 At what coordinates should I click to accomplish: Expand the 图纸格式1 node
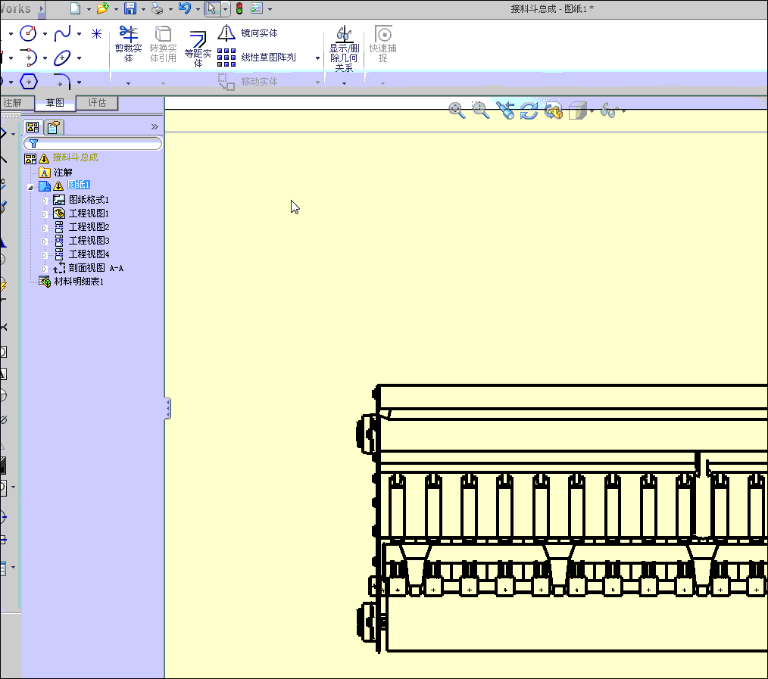(45, 201)
